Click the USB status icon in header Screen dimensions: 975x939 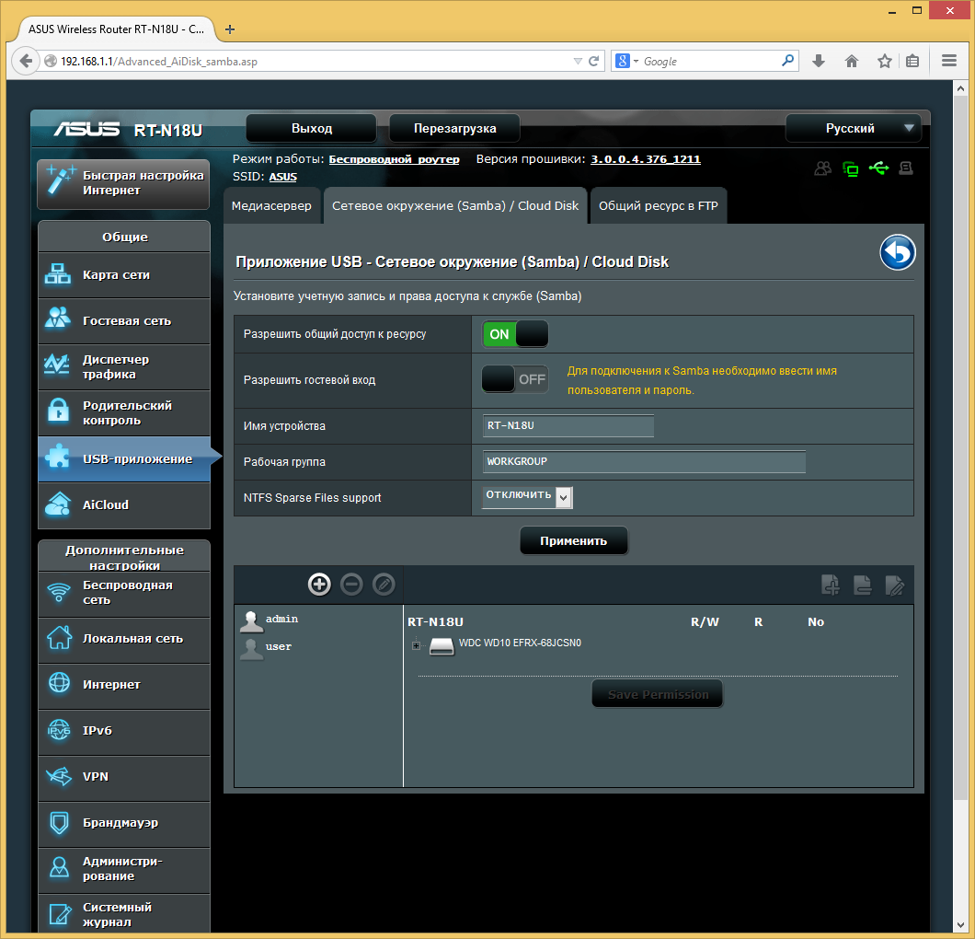click(878, 168)
